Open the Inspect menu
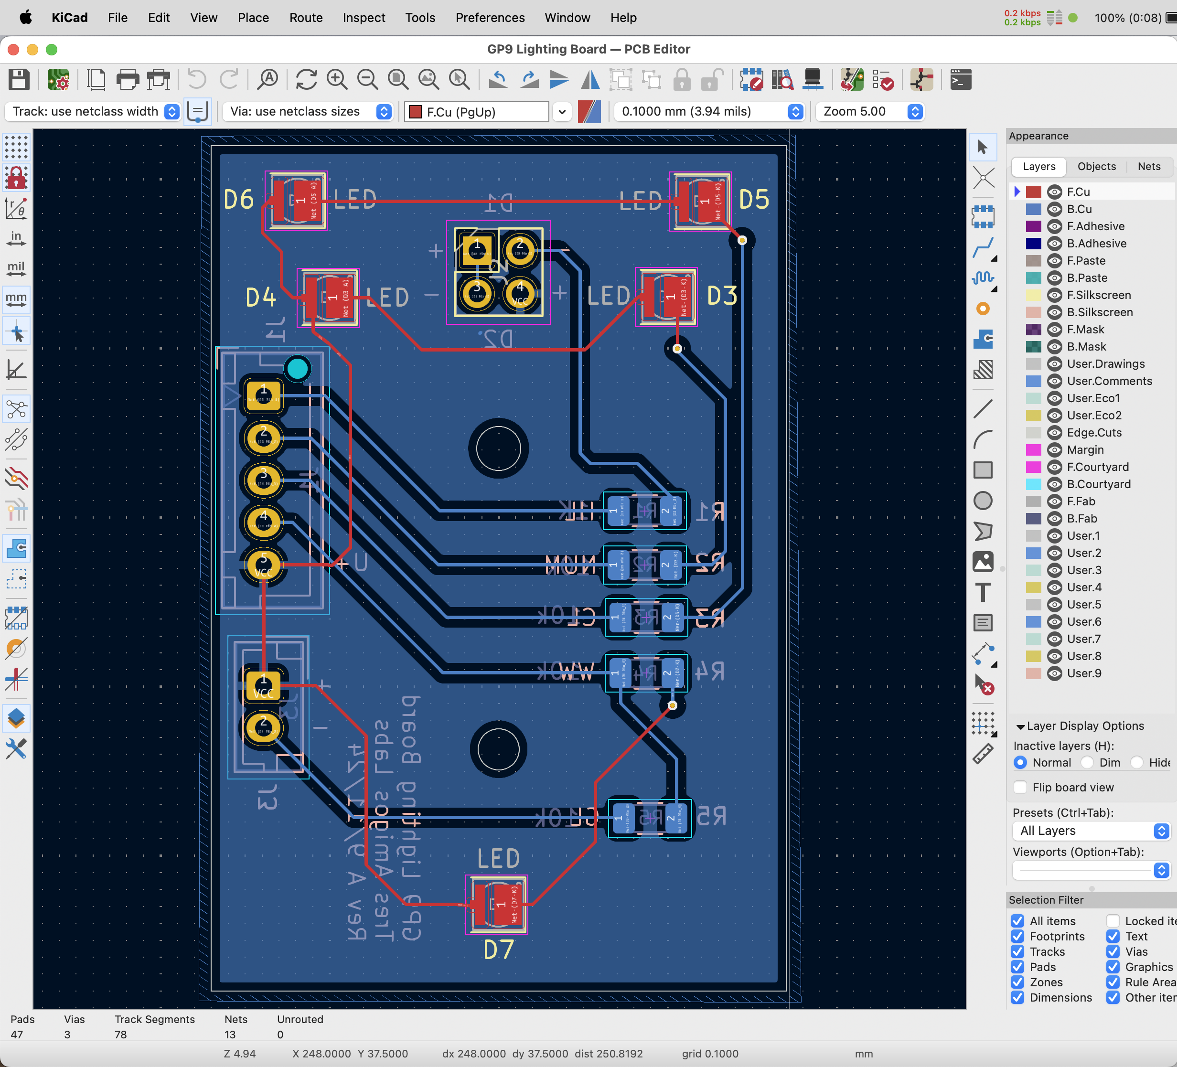 click(363, 18)
